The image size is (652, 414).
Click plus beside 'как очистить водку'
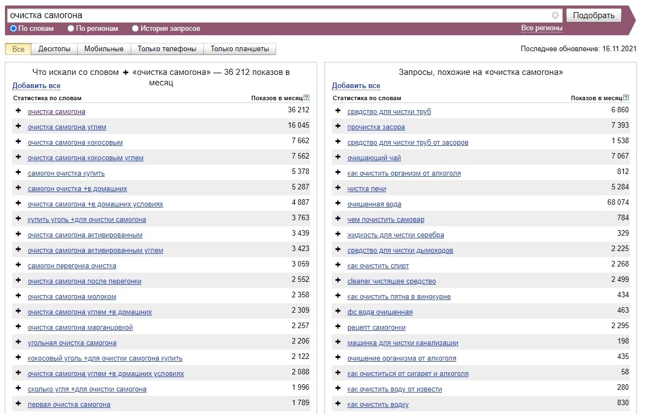(x=338, y=403)
